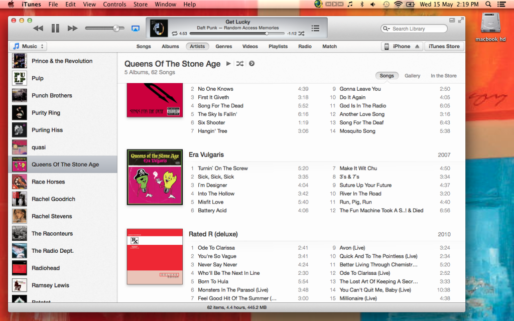Switch to the Match tab
The height and width of the screenshot is (321, 514).
pyautogui.click(x=329, y=47)
